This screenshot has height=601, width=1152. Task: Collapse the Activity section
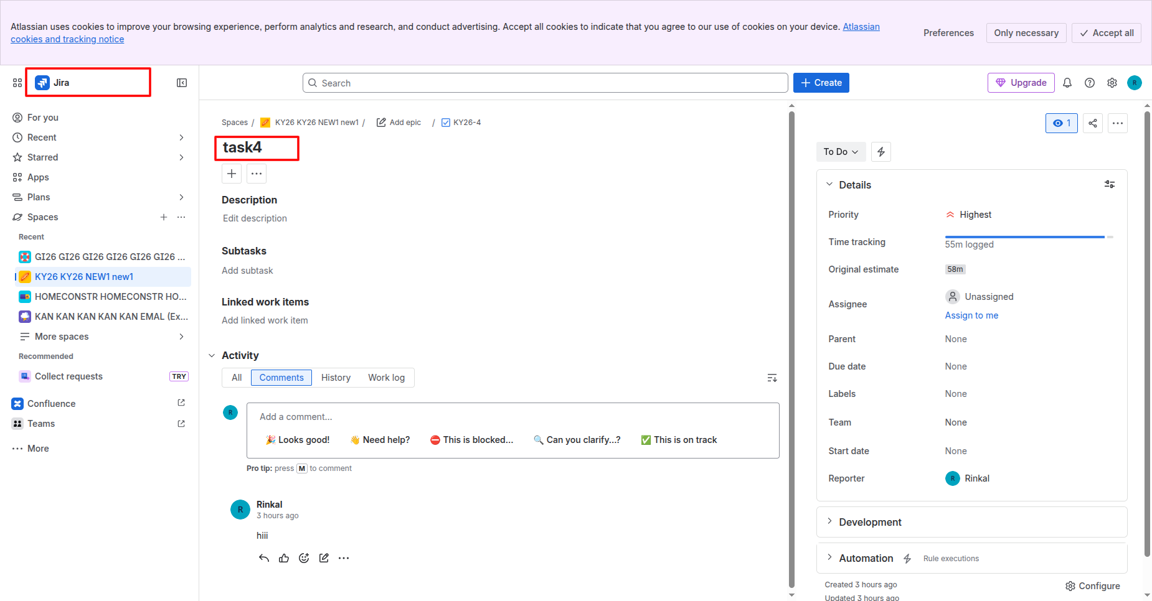click(x=212, y=355)
